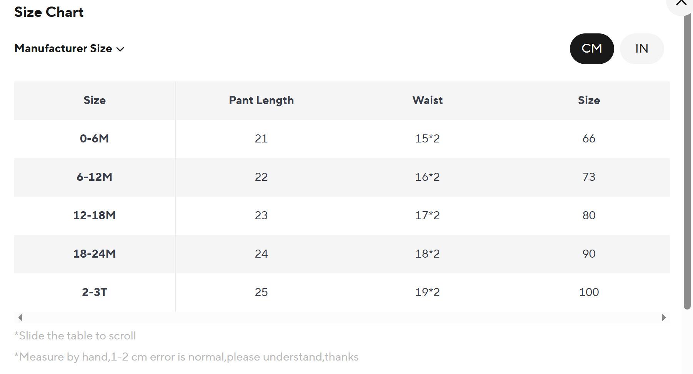Click the horizontal table scrollbar track
Screen dimensions: 693x374
342,318
